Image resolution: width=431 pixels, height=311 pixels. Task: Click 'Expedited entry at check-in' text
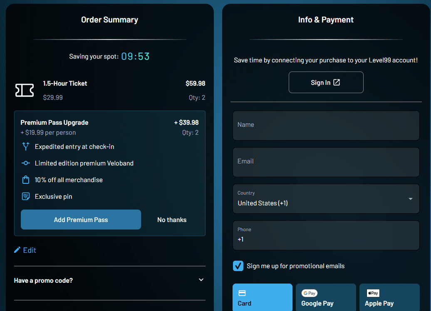coord(74,147)
